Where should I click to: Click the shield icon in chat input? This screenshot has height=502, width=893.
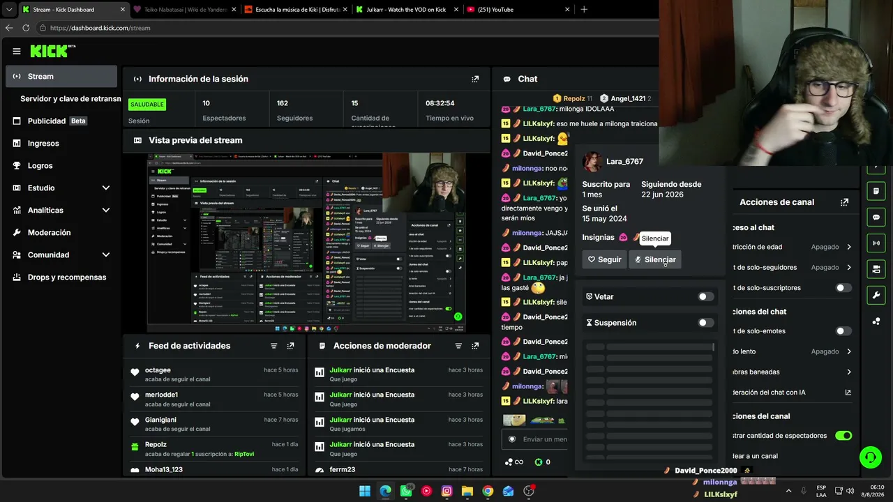click(x=512, y=439)
